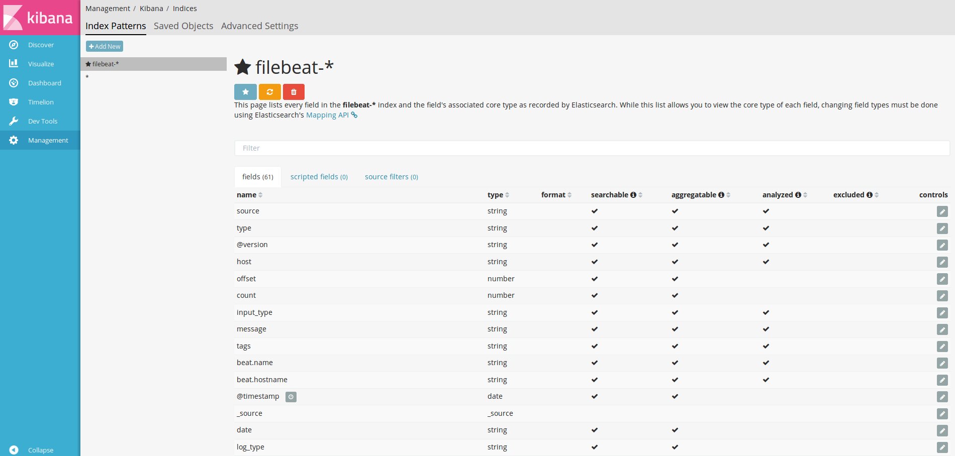The image size is (955, 456).
Task: Click the aggregatable info icon
Action: click(x=721, y=195)
